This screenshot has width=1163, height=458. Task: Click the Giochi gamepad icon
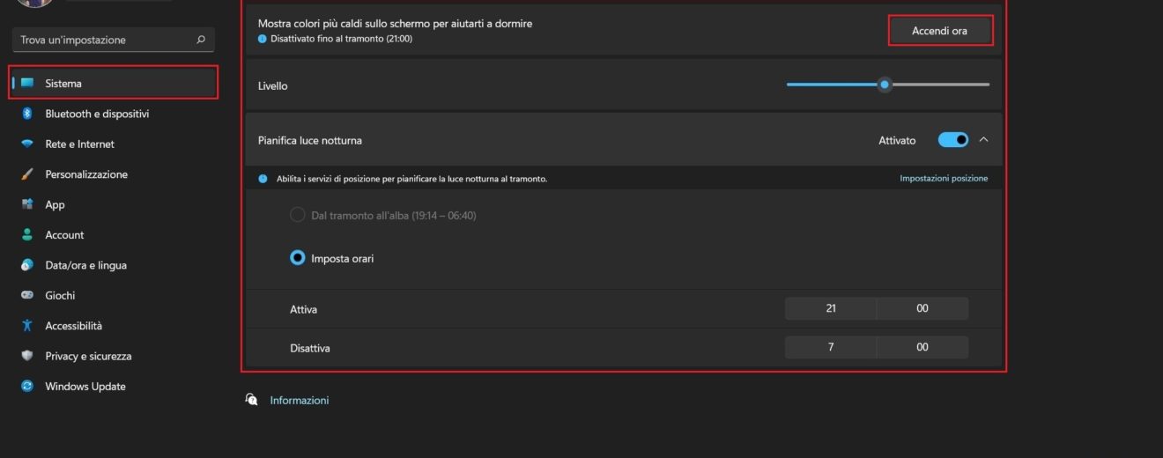27,295
